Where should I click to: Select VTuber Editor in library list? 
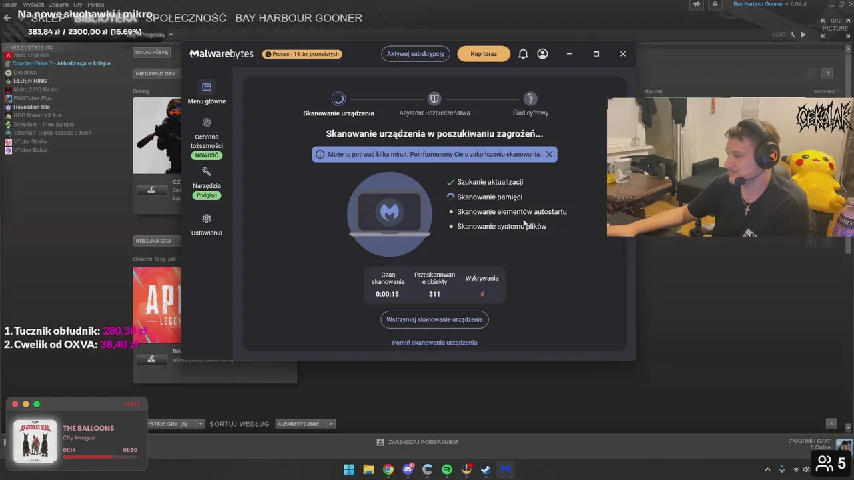(30, 150)
